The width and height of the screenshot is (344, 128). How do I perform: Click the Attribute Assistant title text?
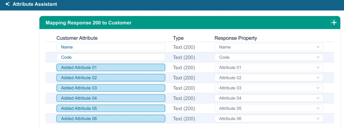coord(35,4)
